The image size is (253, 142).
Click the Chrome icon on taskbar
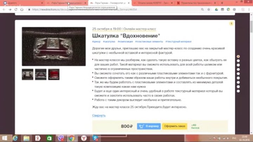(72, 138)
